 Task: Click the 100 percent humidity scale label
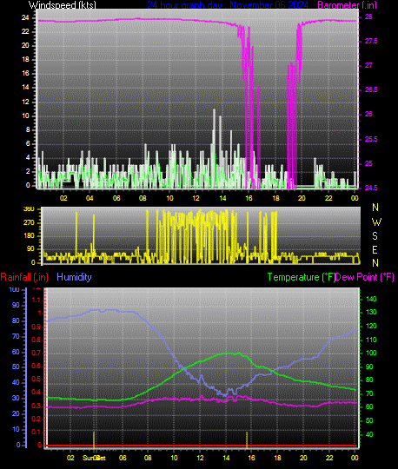(15, 289)
